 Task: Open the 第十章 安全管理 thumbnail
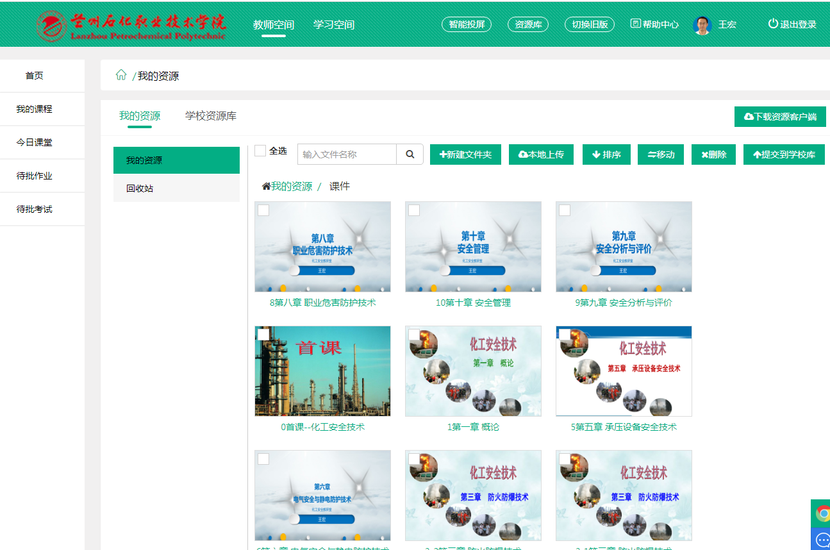pos(473,247)
